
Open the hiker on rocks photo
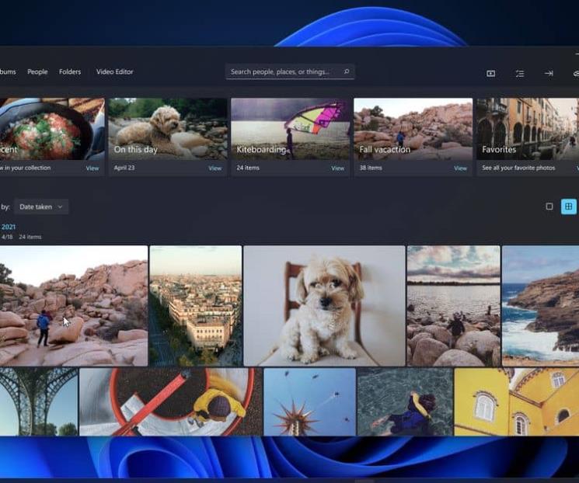click(x=74, y=306)
